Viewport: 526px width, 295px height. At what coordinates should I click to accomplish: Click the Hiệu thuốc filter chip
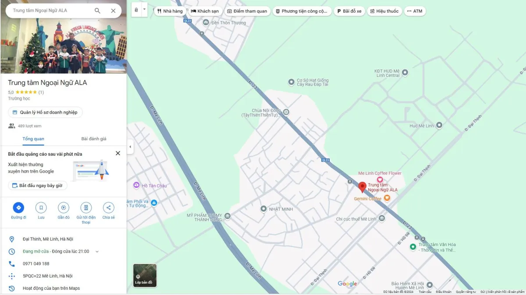(384, 11)
